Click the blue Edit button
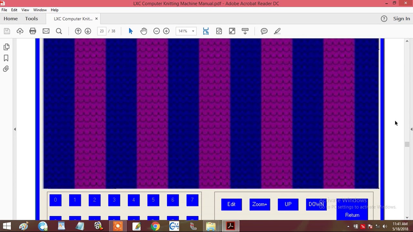The image size is (413, 232). [231, 204]
